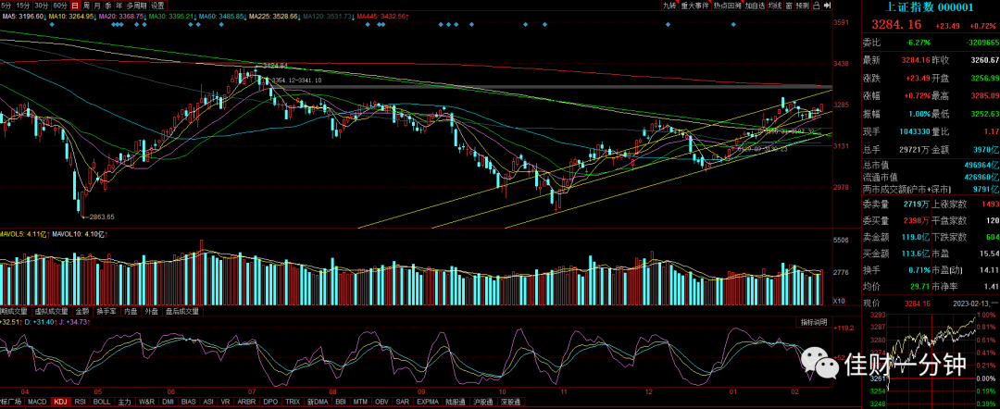This screenshot has width=1000, height=409.
Task: Click the 指标说明 indicator description button
Action: click(x=814, y=323)
